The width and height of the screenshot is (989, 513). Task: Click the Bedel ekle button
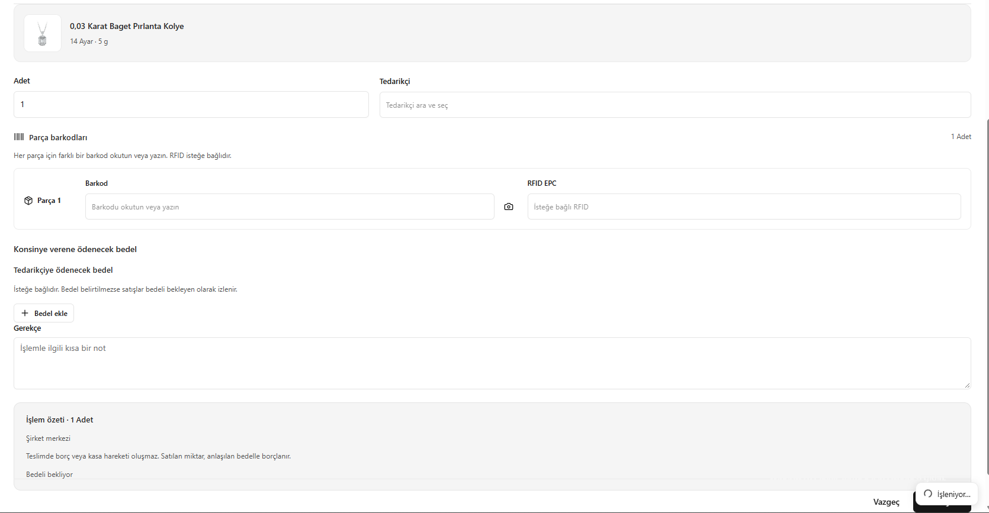(x=44, y=313)
